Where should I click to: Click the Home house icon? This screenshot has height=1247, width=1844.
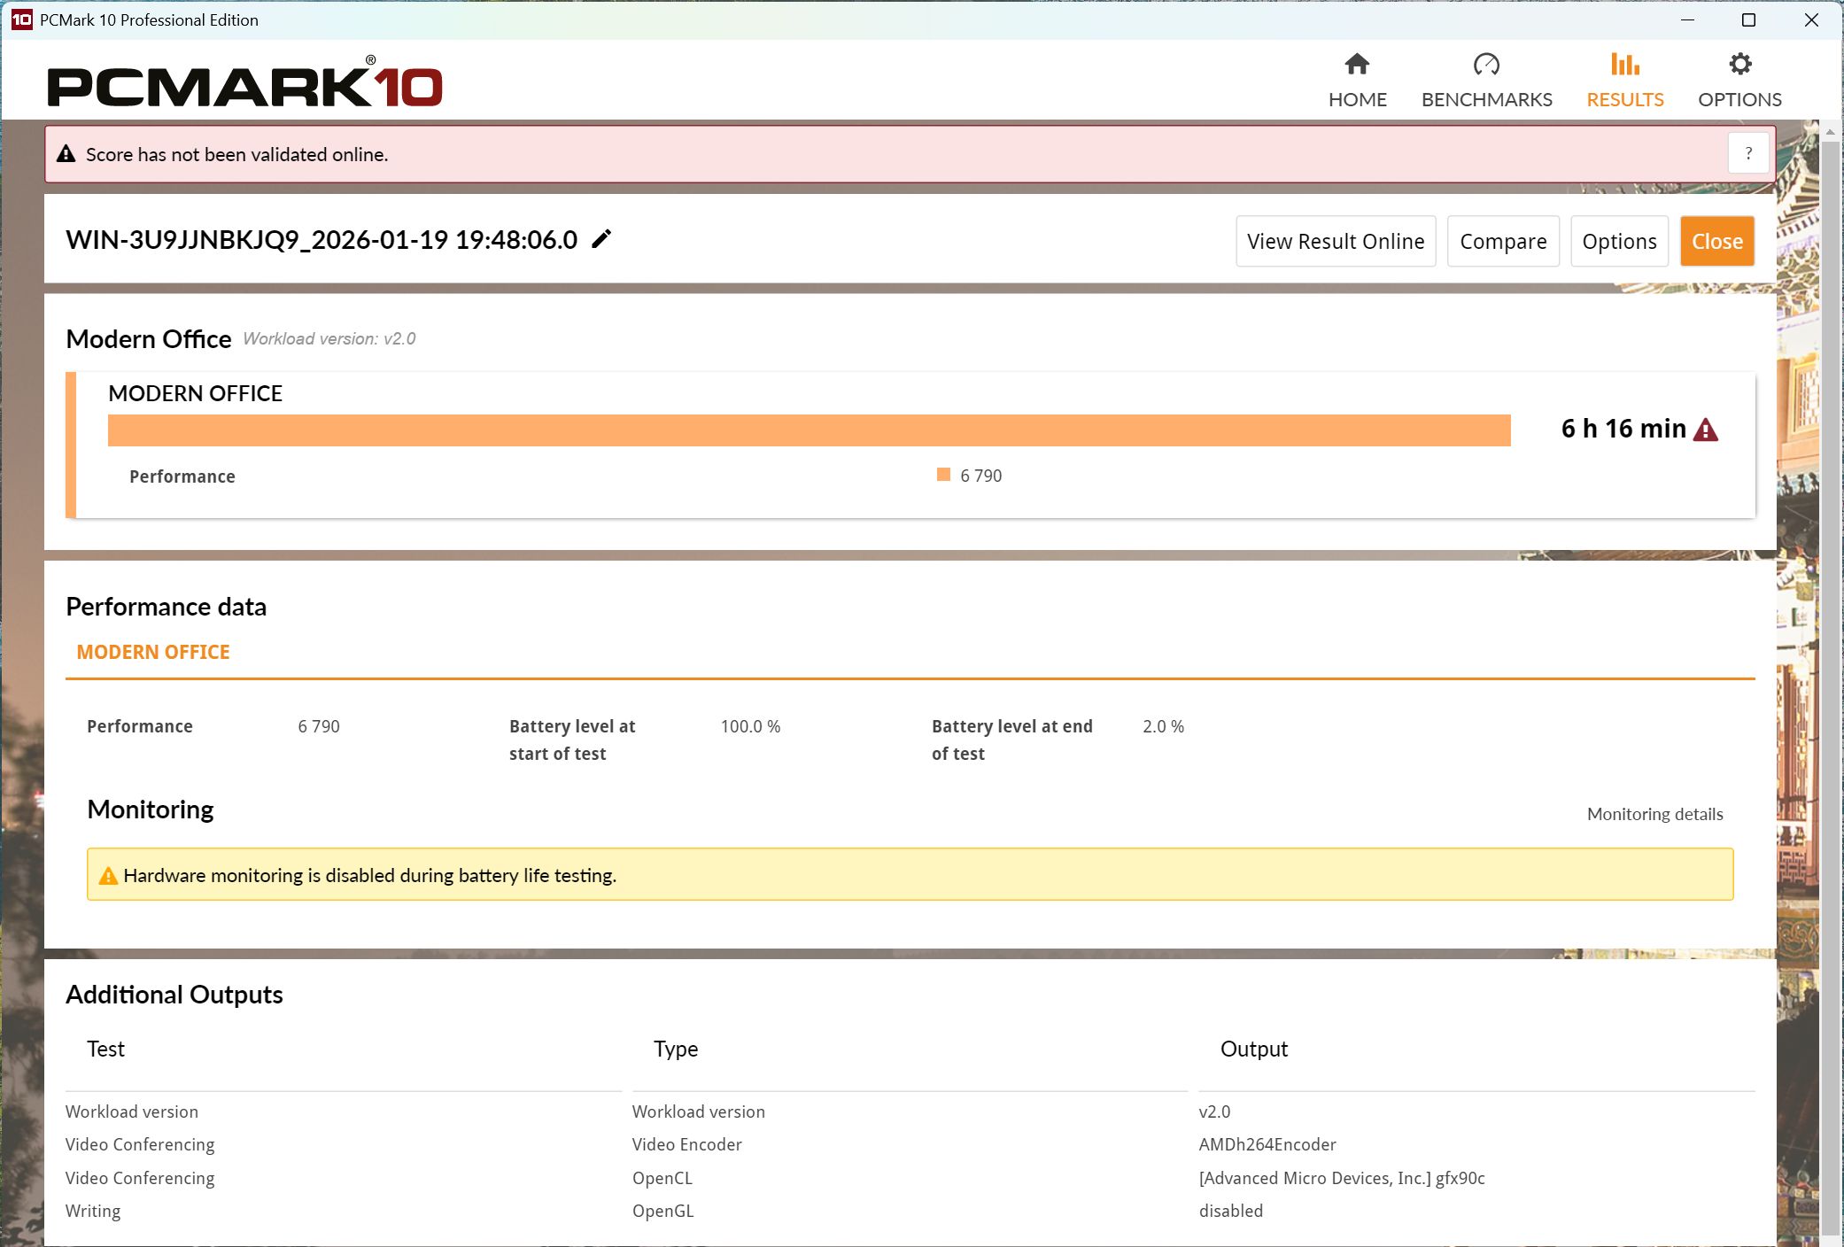pyautogui.click(x=1357, y=64)
